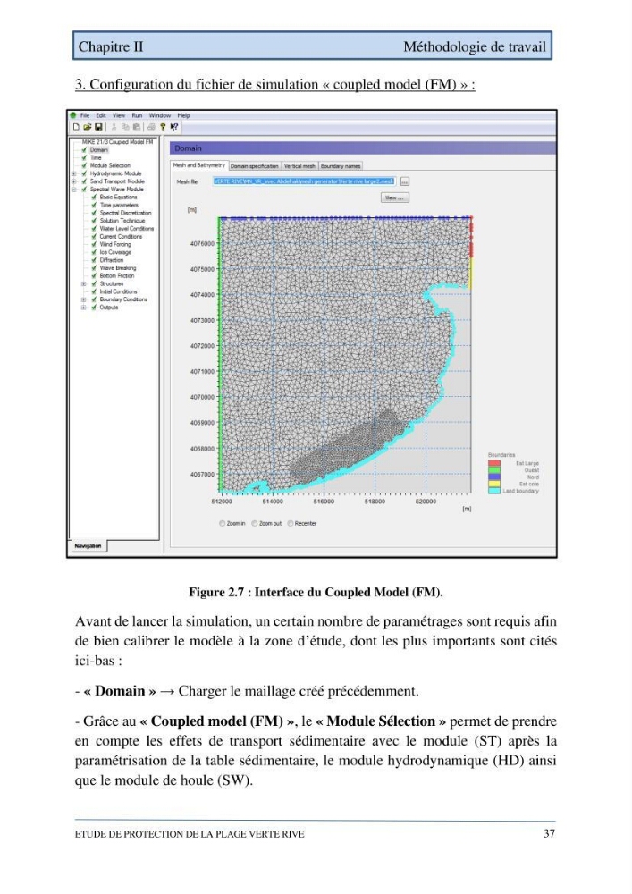The width and height of the screenshot is (632, 894).
Task: Select Time in the navigation tree
Action: [x=96, y=158]
